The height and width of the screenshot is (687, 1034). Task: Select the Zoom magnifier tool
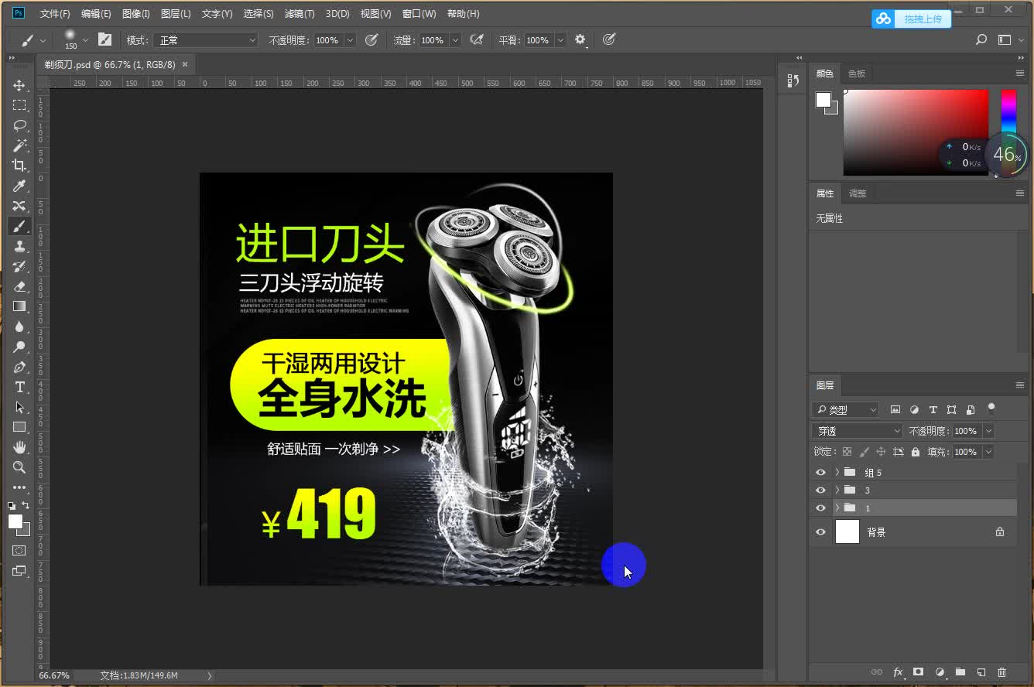coord(19,467)
